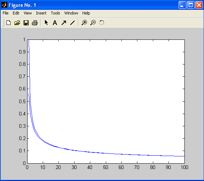Open the Window menu
The height and width of the screenshot is (181, 204).
click(71, 13)
